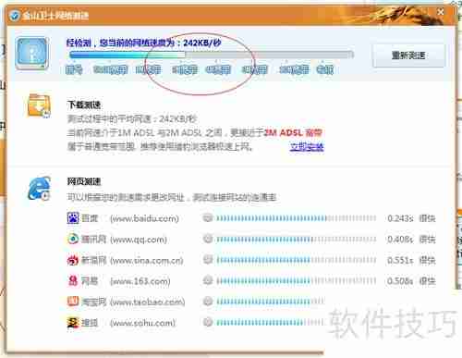This screenshot has height=358, width=462.
Task: Click the sina.com.cn speed bar
Action: click(x=296, y=260)
